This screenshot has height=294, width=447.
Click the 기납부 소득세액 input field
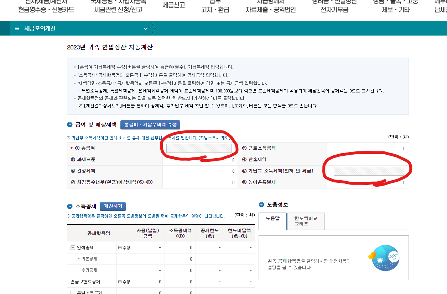coord(370,171)
